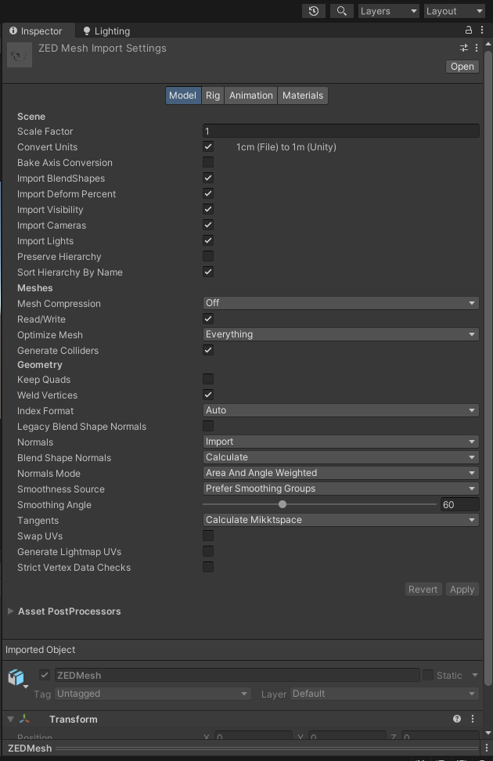Open Transform component help icon
Viewport: 493px width, 761px height.
[457, 719]
